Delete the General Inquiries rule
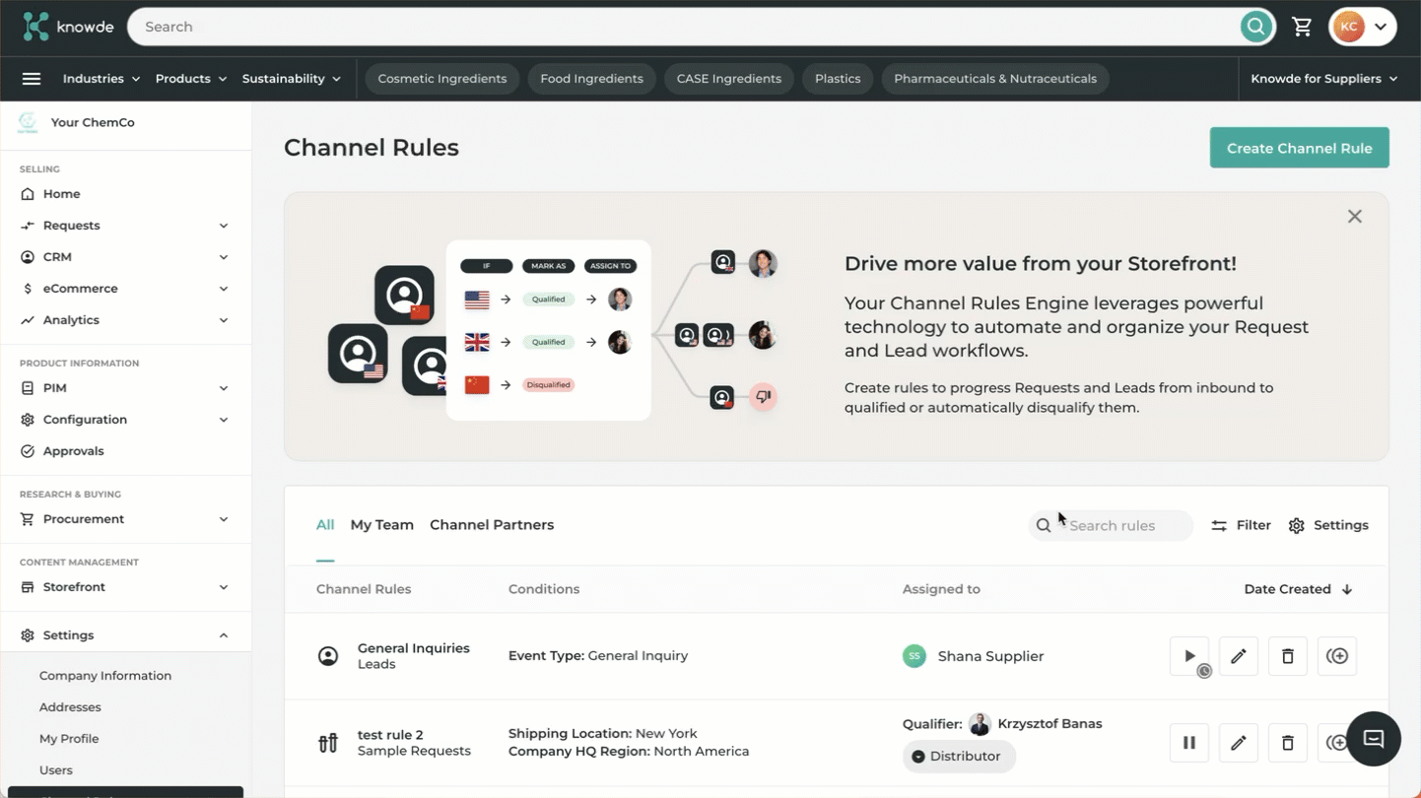The width and height of the screenshot is (1421, 798). pos(1288,656)
